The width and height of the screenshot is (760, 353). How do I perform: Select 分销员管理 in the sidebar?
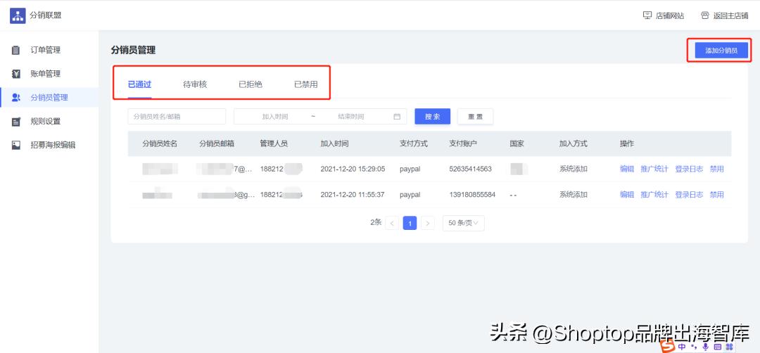pyautogui.click(x=49, y=97)
